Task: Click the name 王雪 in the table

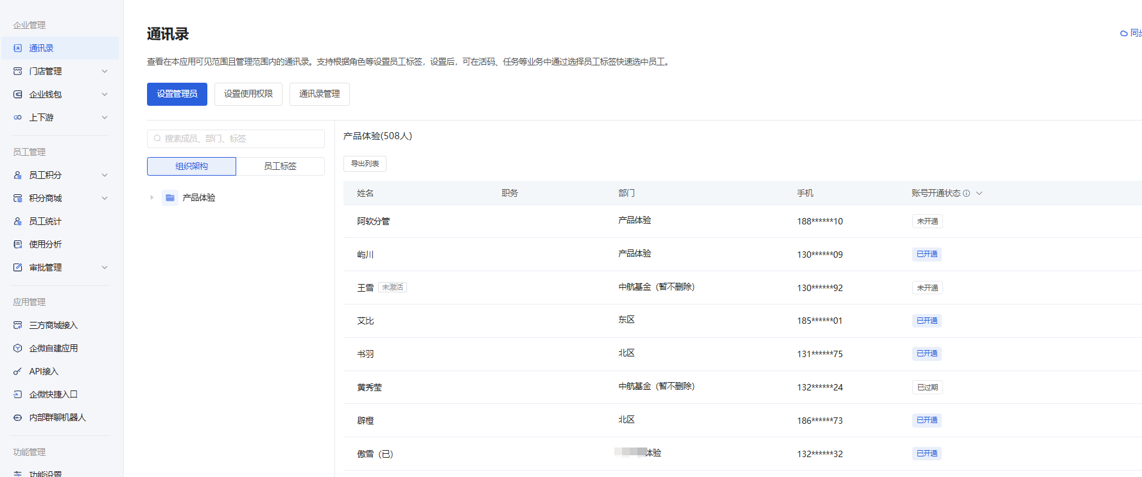Action: tap(365, 288)
